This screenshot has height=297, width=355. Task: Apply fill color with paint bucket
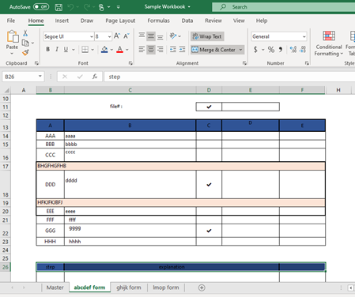coord(104,49)
